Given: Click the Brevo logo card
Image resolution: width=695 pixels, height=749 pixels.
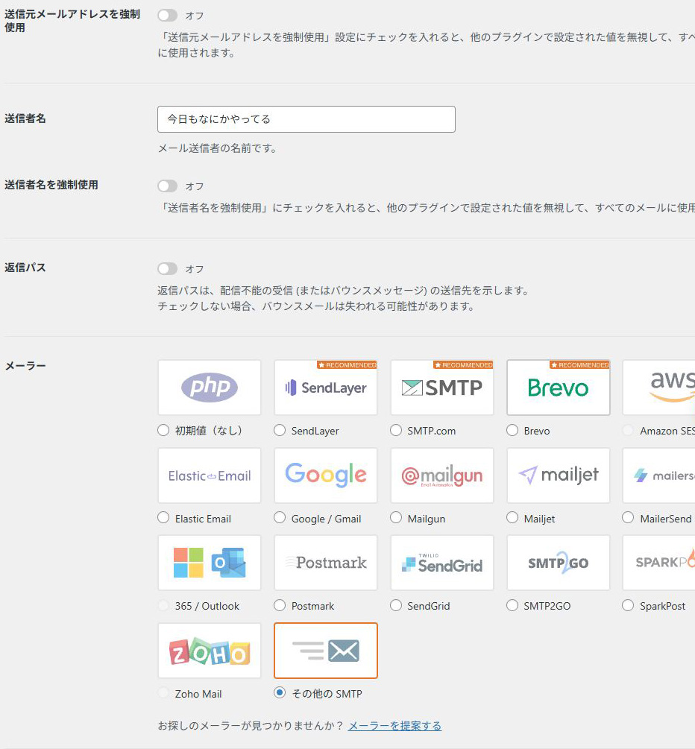Looking at the screenshot, I should pyautogui.click(x=559, y=388).
